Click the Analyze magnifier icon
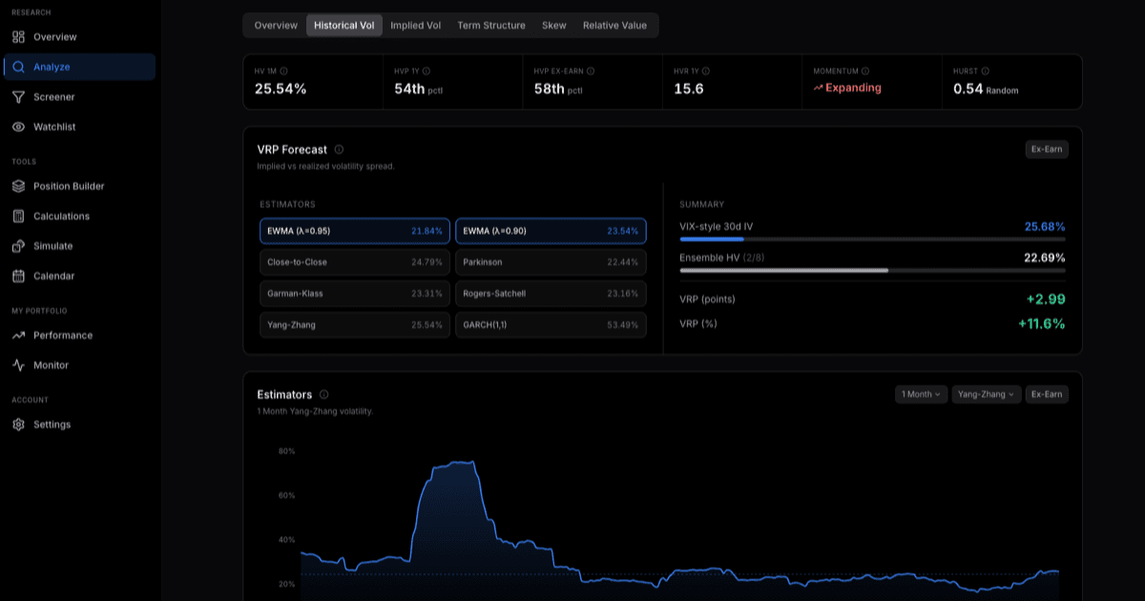The height and width of the screenshot is (601, 1145). [19, 66]
